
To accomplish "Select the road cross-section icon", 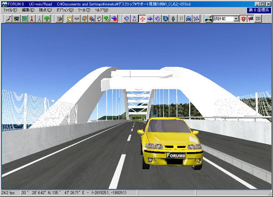I will [16, 19].
